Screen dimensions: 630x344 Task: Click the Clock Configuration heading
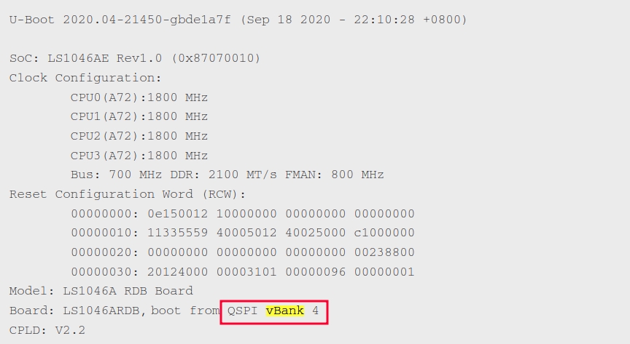pos(85,78)
